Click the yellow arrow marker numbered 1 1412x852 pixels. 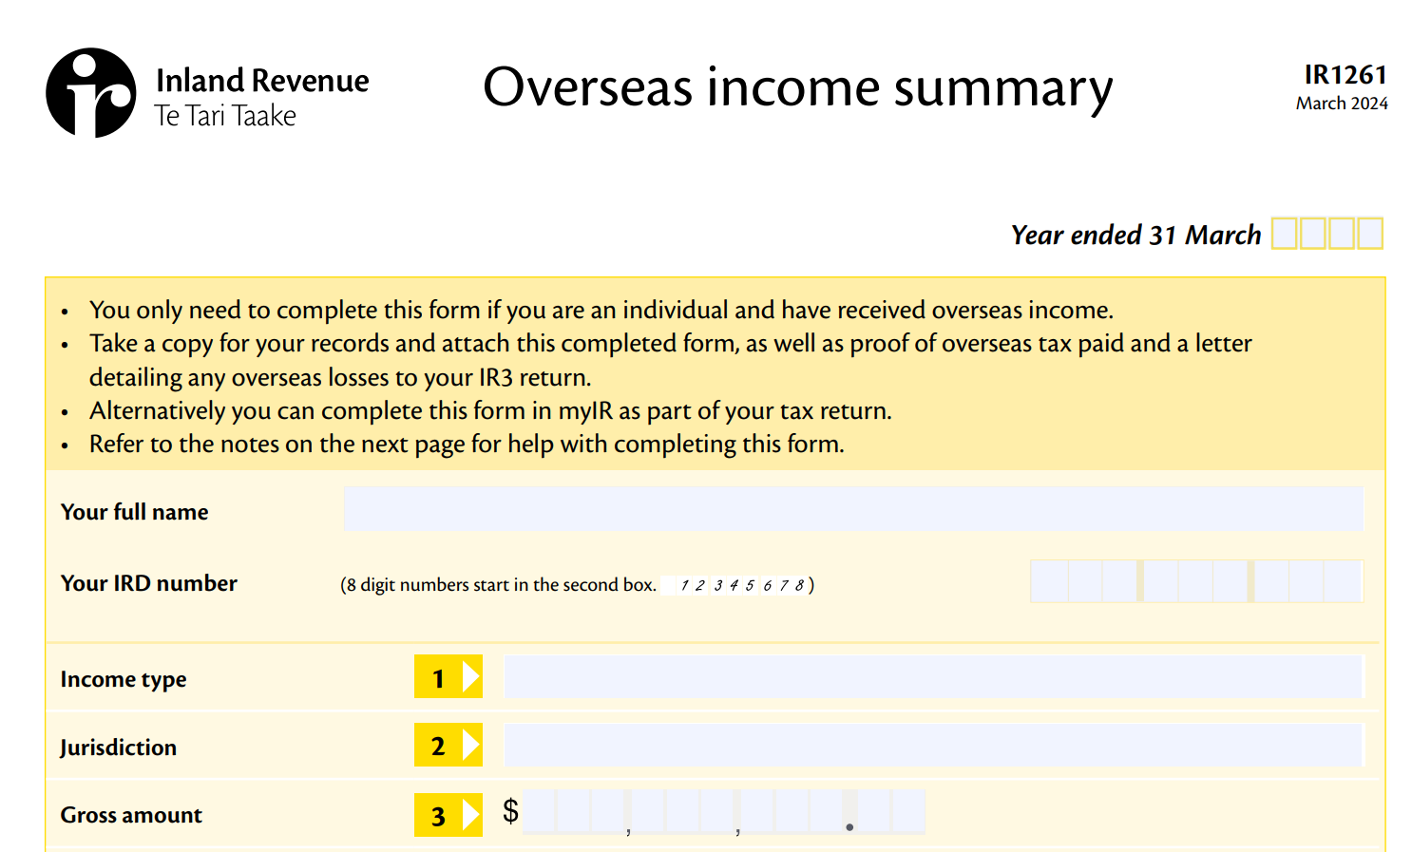click(448, 677)
